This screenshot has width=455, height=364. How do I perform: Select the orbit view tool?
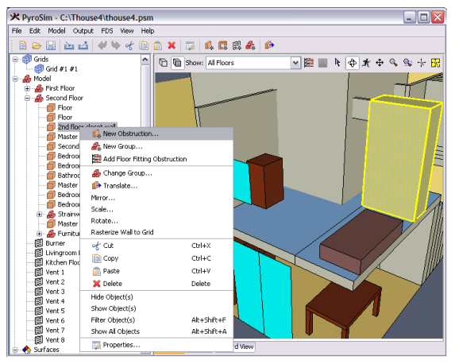(x=352, y=63)
